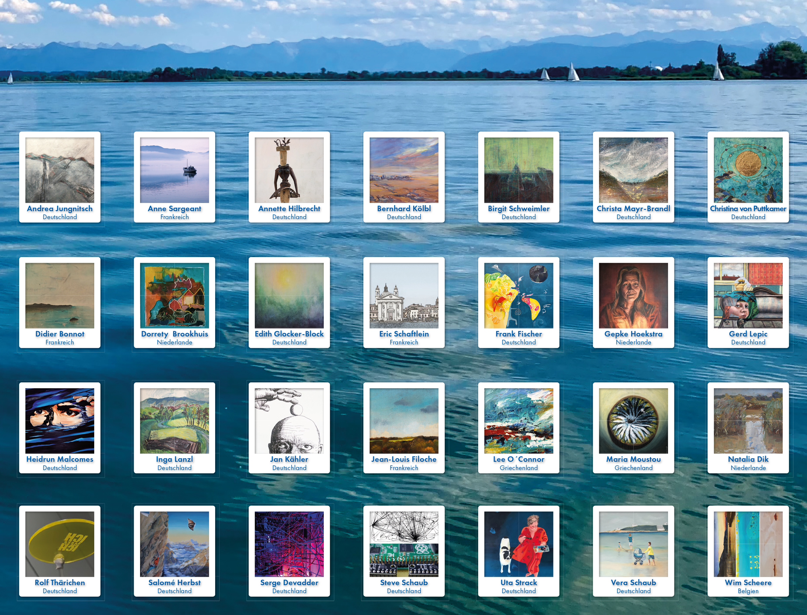Click the Gerd Lepic card's Deutschland text
Viewport: 807px width, 615px height.
tap(748, 342)
